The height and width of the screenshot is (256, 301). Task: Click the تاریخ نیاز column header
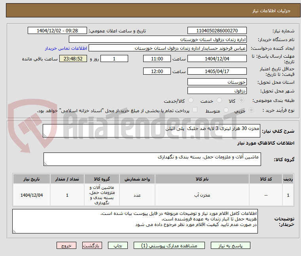coord(32,179)
